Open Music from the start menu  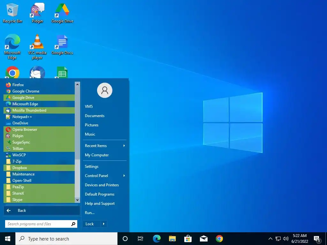click(x=105, y=134)
